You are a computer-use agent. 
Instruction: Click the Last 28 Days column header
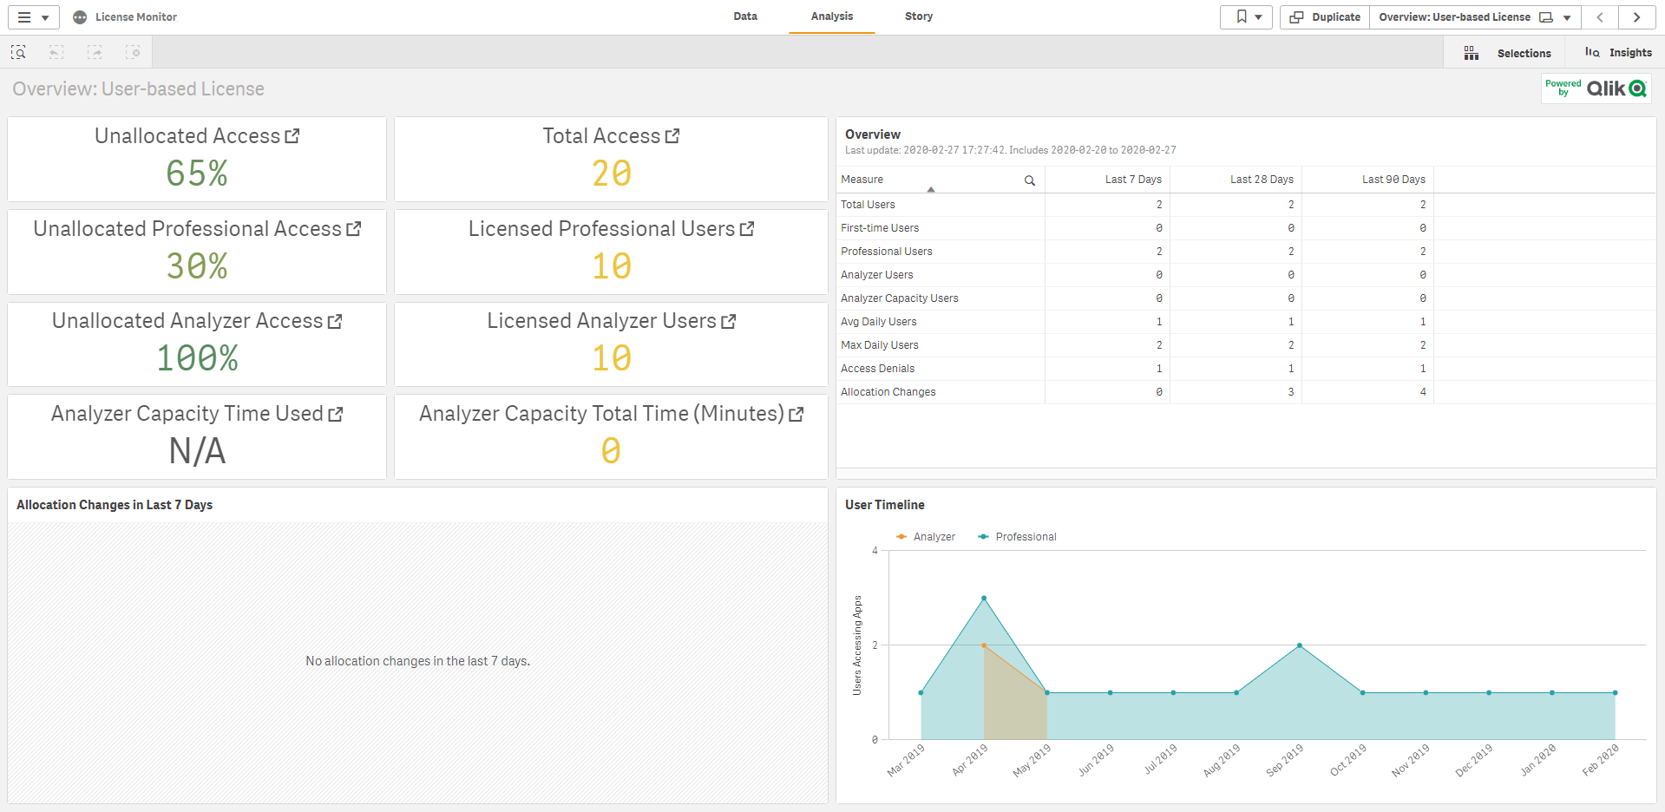1236,180
